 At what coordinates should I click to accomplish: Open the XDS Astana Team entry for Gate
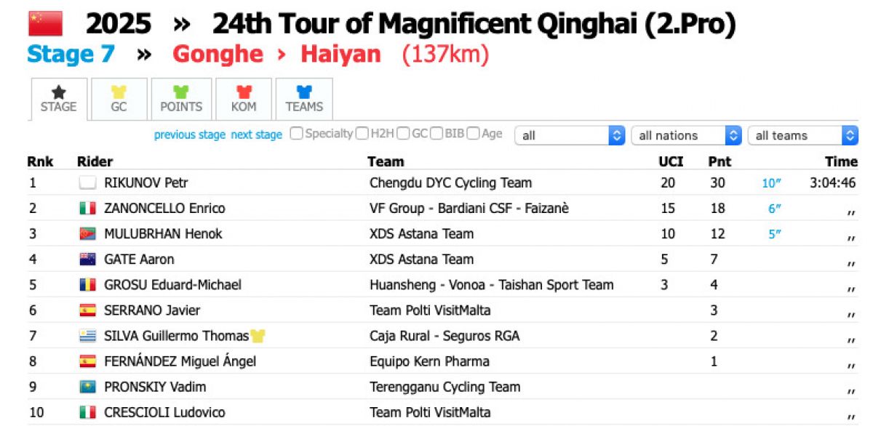click(x=421, y=260)
